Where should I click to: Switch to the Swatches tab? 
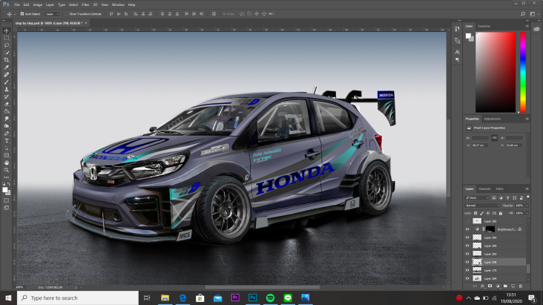(x=484, y=26)
